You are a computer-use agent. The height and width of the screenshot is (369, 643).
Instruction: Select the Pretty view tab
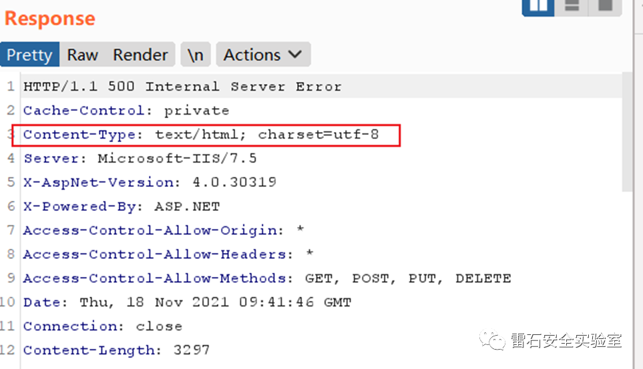coord(30,55)
